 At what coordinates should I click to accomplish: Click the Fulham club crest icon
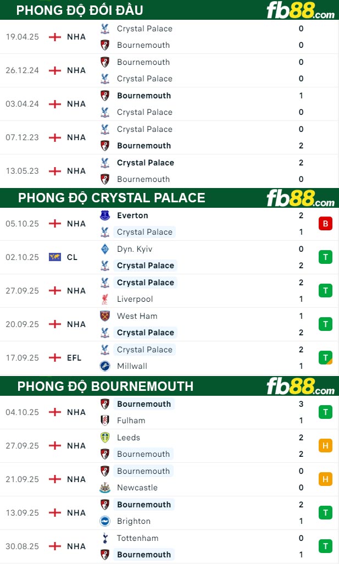click(x=105, y=421)
